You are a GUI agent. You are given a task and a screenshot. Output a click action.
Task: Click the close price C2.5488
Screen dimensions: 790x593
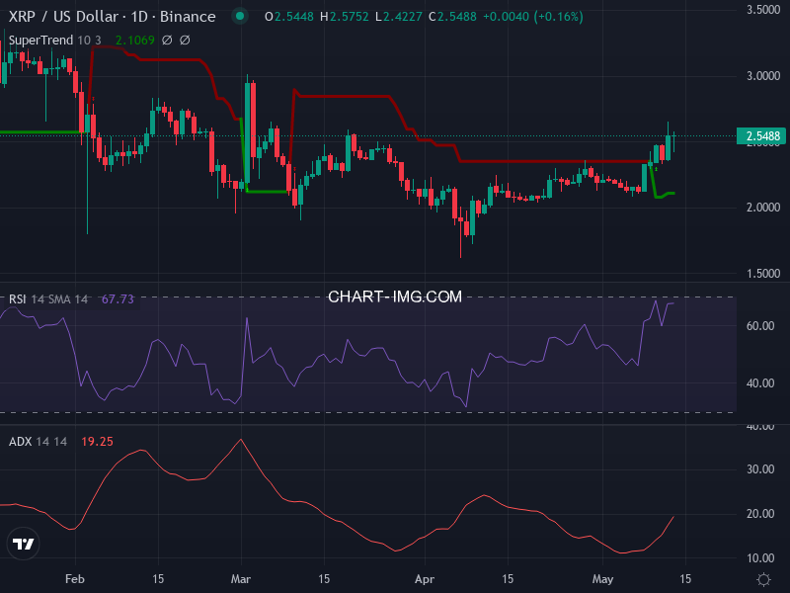click(x=452, y=17)
